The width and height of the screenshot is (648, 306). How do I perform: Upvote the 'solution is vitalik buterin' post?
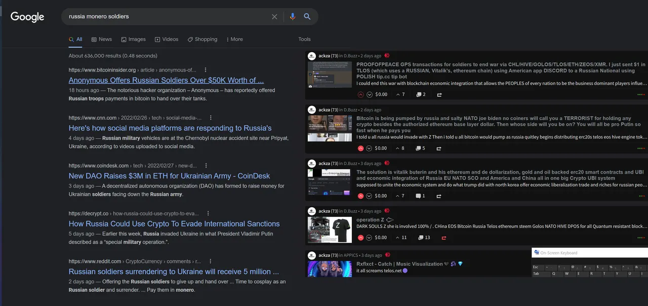point(361,196)
